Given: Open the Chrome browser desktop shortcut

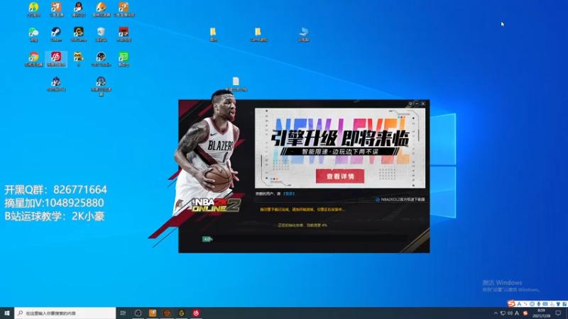Looking at the screenshot, I should (x=33, y=59).
